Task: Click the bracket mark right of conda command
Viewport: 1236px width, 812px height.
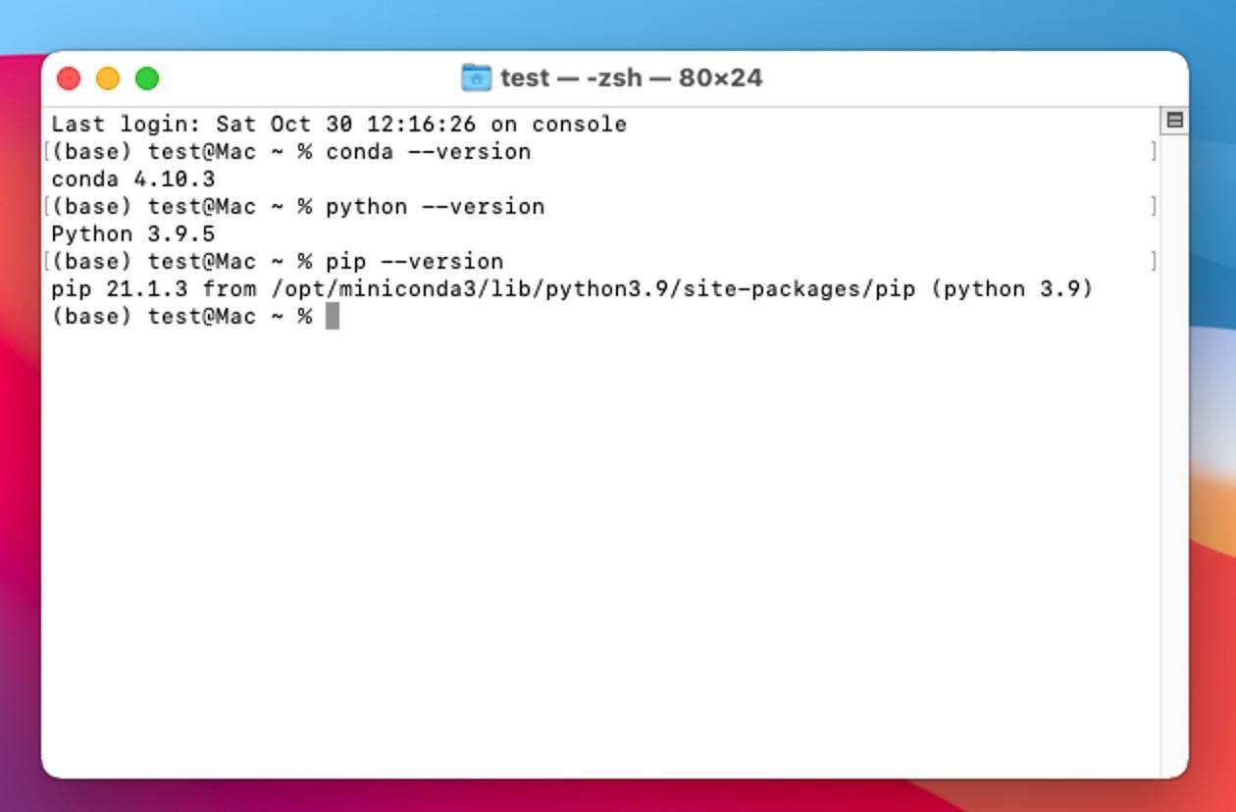Action: click(x=1153, y=151)
